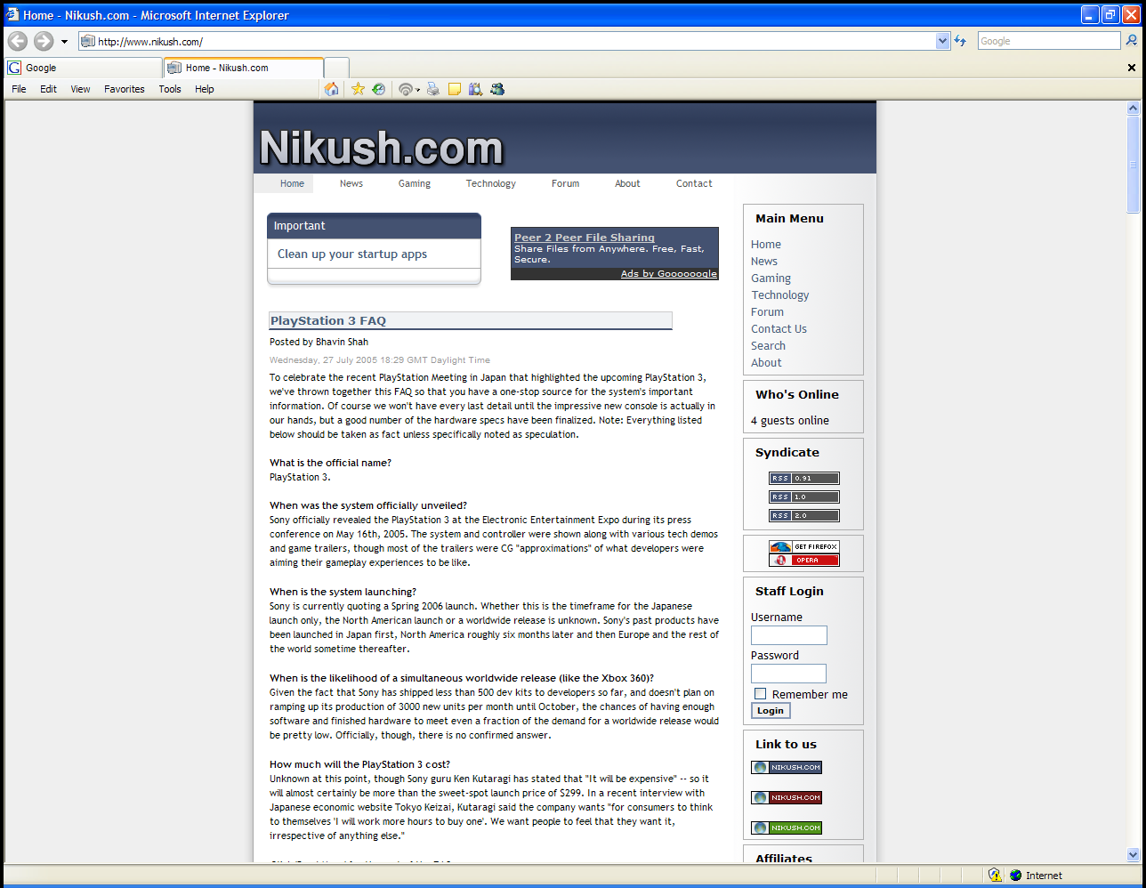This screenshot has width=1146, height=888.
Task: Click the History clock toolbar icon
Action: 378,89
